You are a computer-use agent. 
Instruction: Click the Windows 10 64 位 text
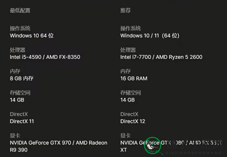click(32, 35)
